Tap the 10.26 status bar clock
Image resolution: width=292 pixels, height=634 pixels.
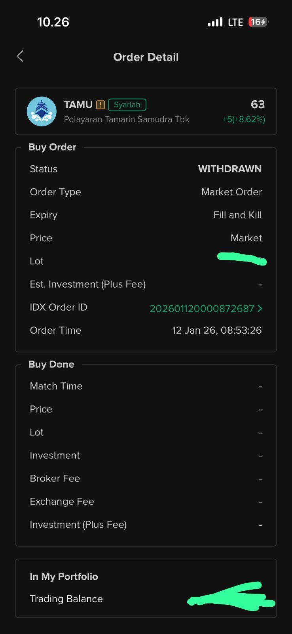click(x=53, y=22)
